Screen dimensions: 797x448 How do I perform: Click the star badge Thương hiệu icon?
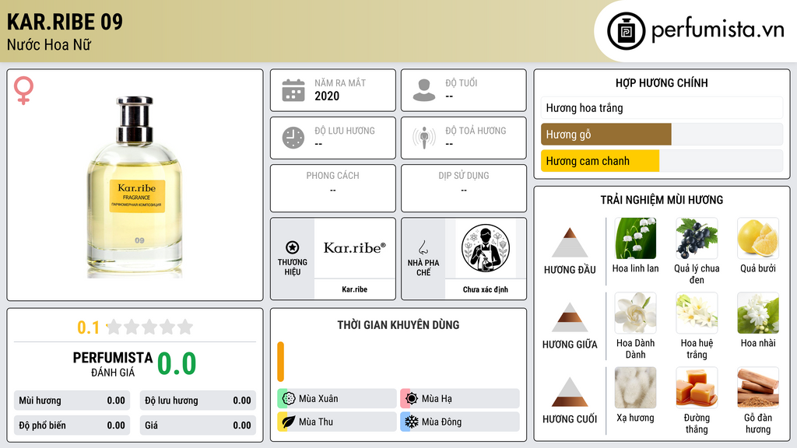click(293, 247)
